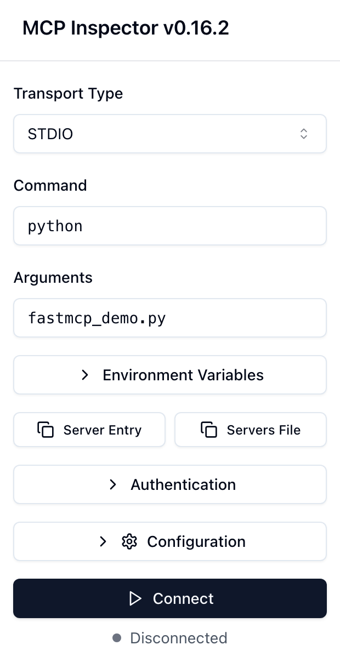Image resolution: width=340 pixels, height=651 pixels.
Task: Click the copy icon on Server Entry
Action: coord(46,430)
